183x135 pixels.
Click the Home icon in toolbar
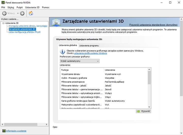pos(31,13)
